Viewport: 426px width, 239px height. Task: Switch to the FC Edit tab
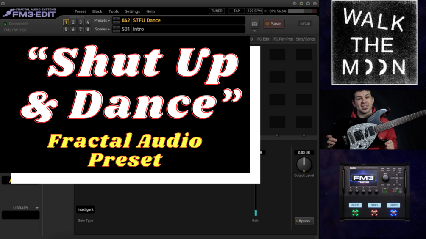pos(263,39)
